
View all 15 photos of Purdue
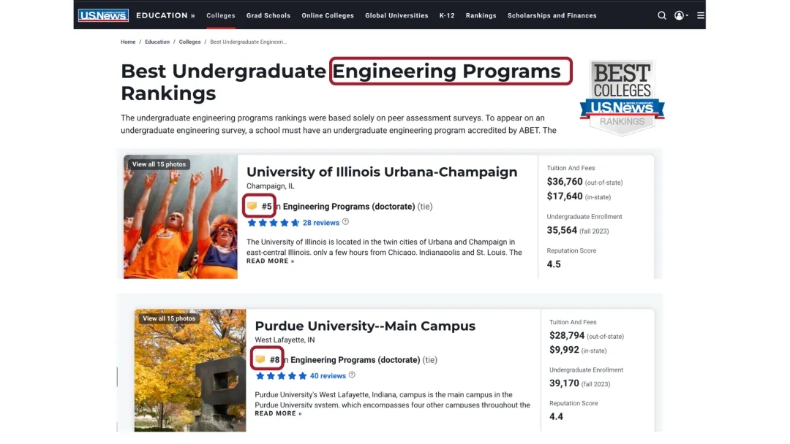(169, 318)
